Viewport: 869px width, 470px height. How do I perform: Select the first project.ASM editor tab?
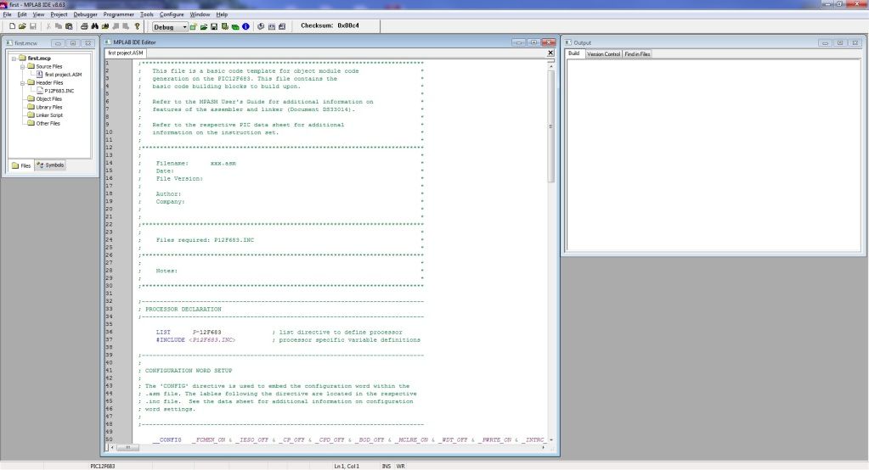pyautogui.click(x=125, y=53)
